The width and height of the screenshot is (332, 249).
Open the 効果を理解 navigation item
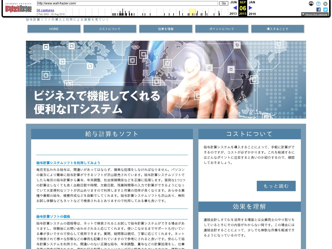point(166,29)
